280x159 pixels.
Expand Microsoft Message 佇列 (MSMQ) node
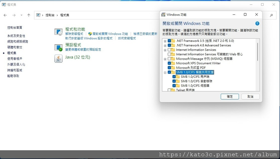coord(165,59)
